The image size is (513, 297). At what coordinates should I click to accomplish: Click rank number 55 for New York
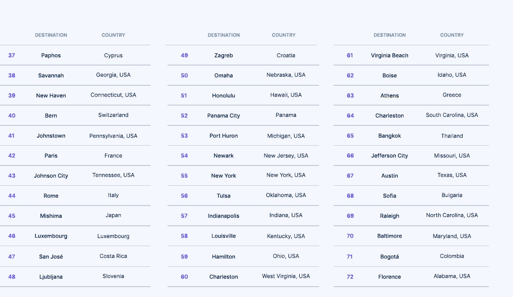pyautogui.click(x=184, y=176)
